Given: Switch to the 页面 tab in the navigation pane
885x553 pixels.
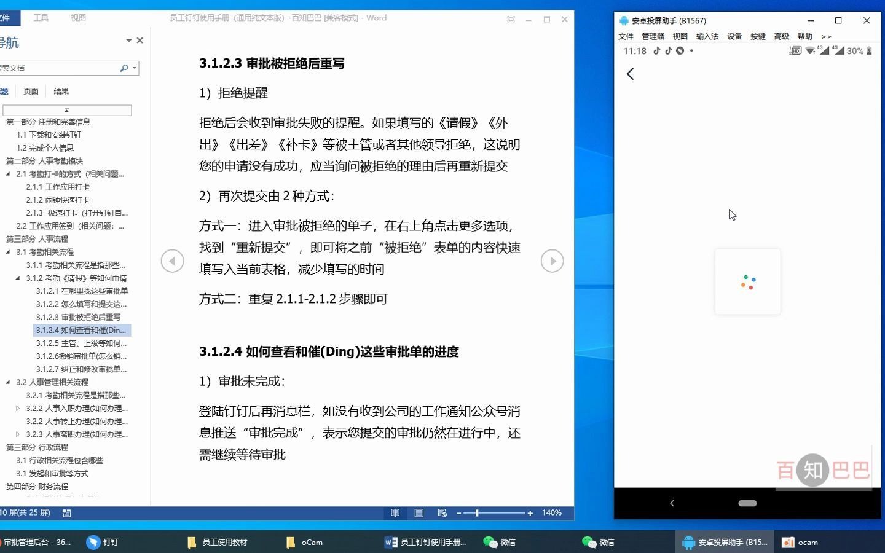Looking at the screenshot, I should pyautogui.click(x=31, y=90).
